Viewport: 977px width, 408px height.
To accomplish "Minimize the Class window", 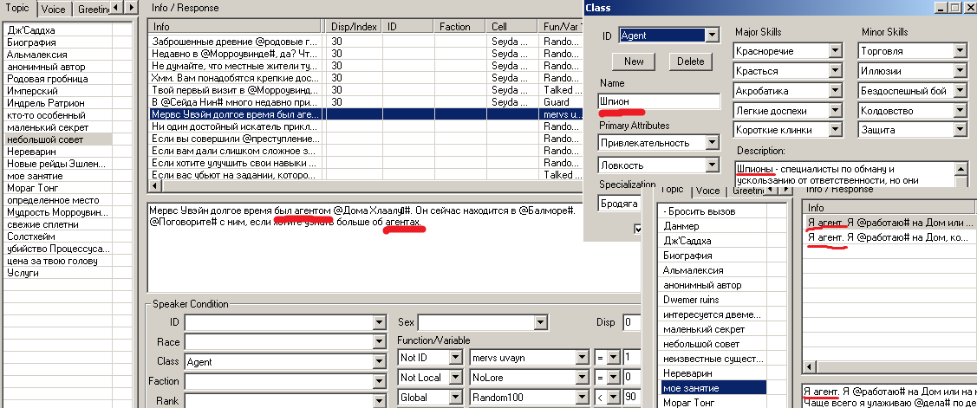I will click(943, 7).
